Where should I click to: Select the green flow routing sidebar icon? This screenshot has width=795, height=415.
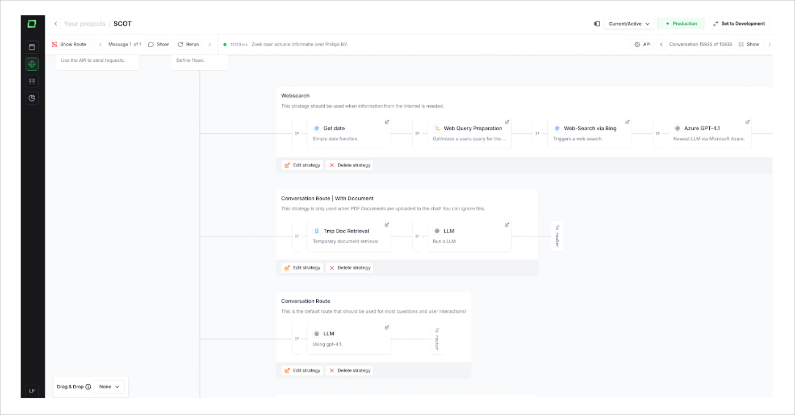point(32,64)
